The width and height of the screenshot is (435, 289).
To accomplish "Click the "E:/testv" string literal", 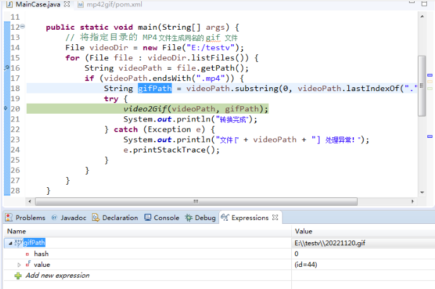I will pos(211,47).
